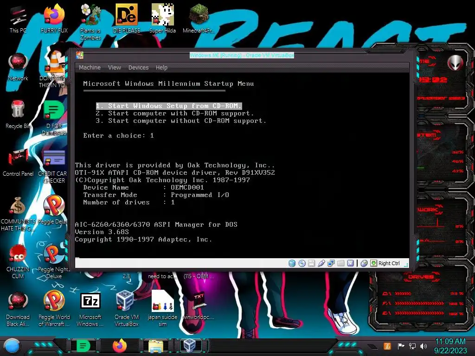The width and height of the screenshot is (475, 356).
Task: Click the VirtualBox window title bar icon
Action: click(80, 55)
